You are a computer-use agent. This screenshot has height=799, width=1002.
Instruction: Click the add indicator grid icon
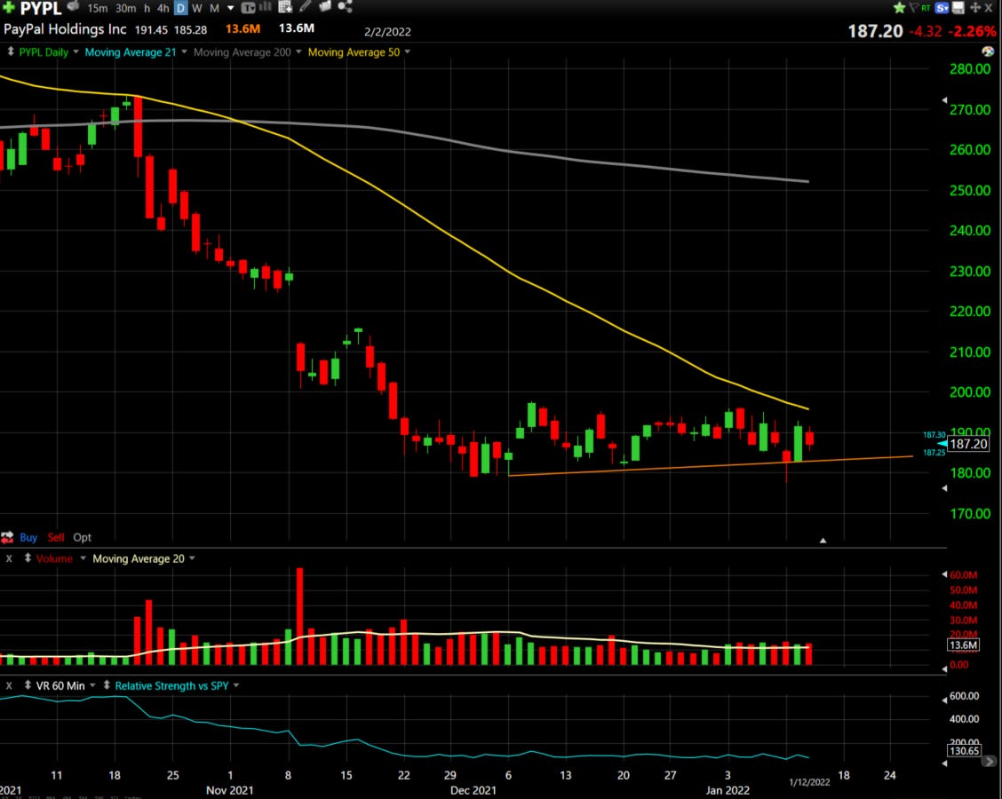pyautogui.click(x=285, y=7)
